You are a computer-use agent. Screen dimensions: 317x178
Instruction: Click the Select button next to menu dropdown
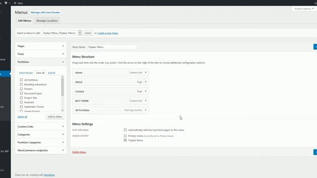[x=88, y=33]
